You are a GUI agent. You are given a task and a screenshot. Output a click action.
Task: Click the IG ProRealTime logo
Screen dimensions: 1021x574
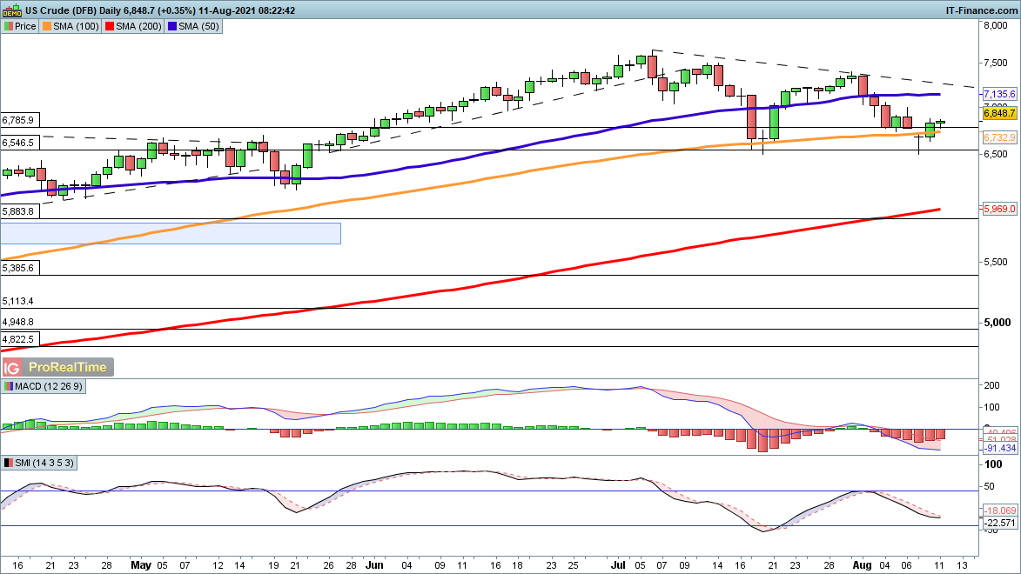tap(57, 367)
